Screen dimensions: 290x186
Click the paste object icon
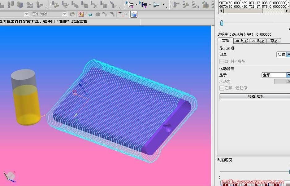click(84, 5)
